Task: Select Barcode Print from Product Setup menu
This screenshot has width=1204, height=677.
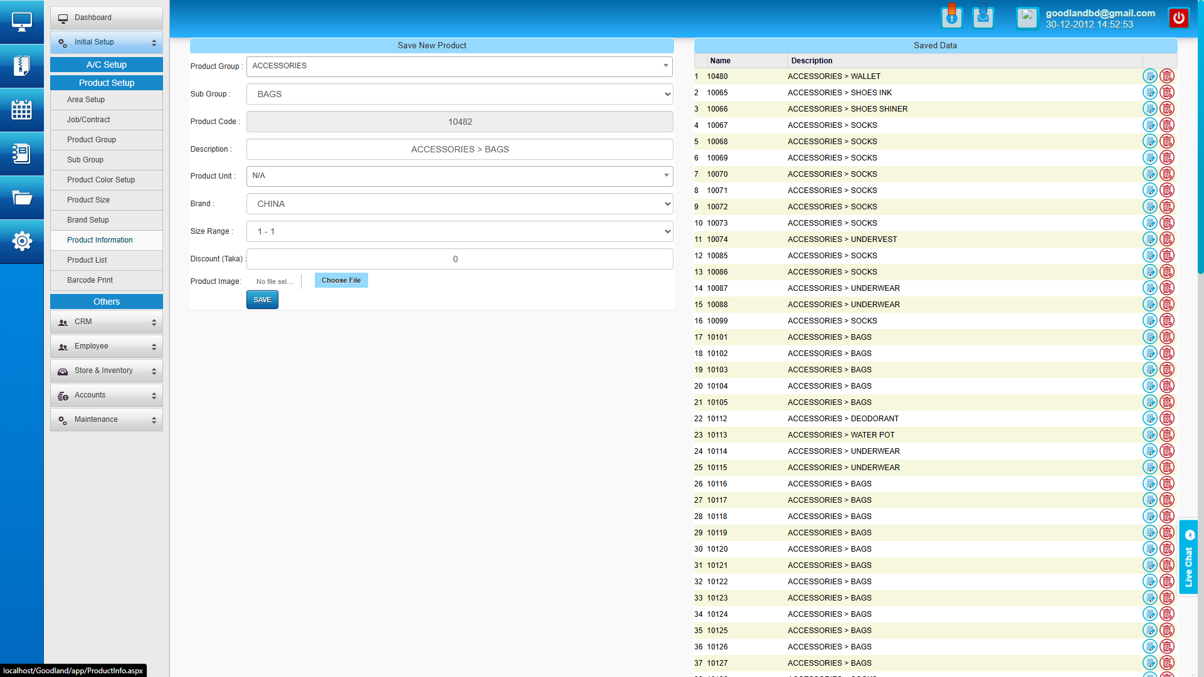Action: click(x=90, y=280)
